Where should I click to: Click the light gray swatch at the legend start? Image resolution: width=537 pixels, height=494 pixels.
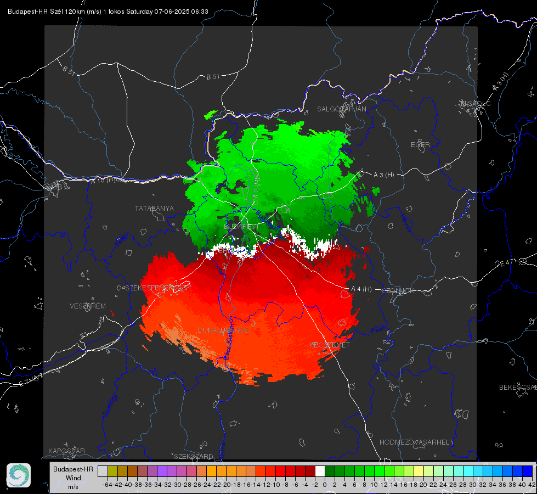pyautogui.click(x=103, y=471)
